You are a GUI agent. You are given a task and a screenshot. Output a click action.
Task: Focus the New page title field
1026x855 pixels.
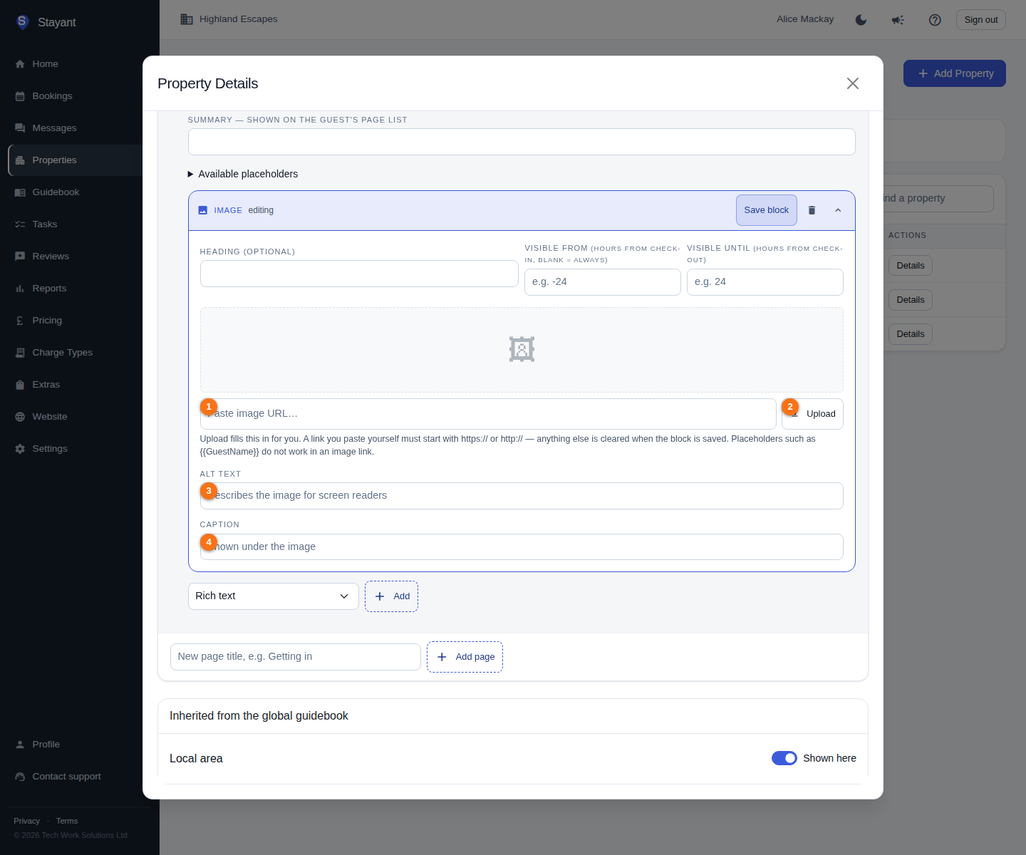click(x=296, y=657)
